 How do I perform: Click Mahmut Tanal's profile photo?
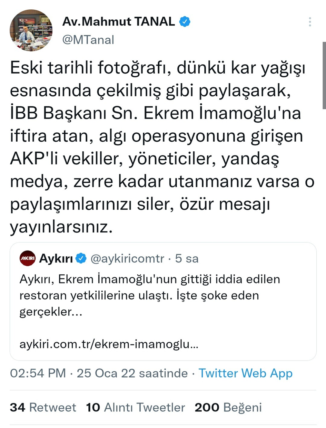pos(31,31)
